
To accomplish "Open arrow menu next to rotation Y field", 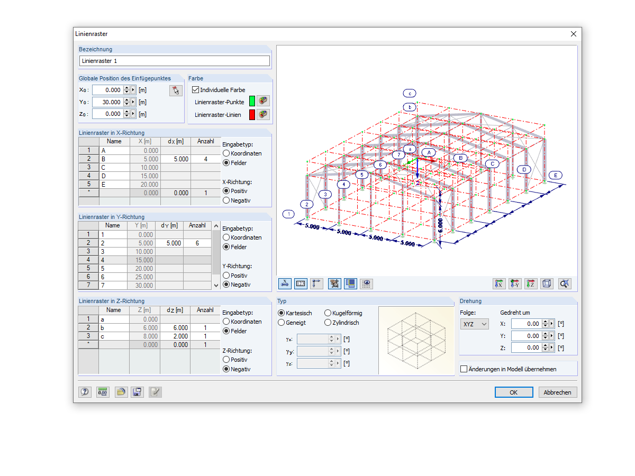I will (551, 336).
